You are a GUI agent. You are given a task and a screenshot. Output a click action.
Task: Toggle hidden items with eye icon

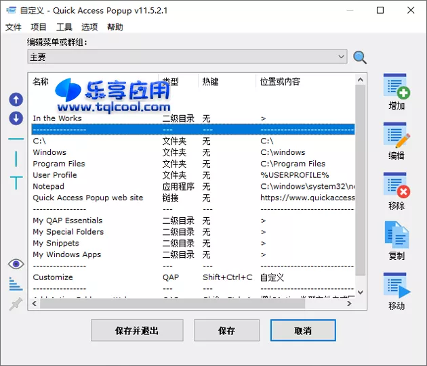pyautogui.click(x=16, y=264)
